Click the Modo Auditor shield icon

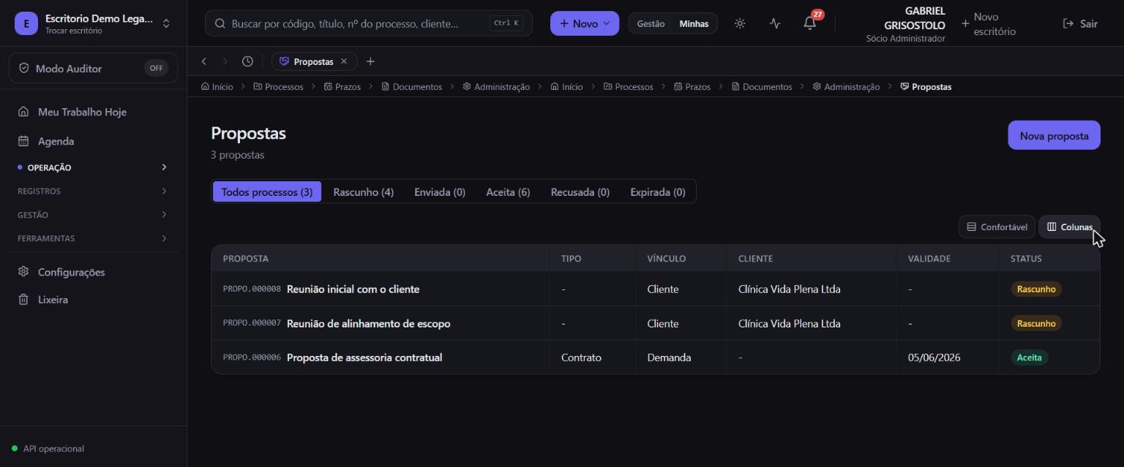tap(24, 68)
